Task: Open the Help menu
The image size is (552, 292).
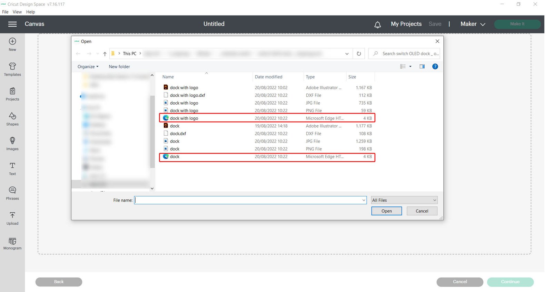Action: 31,12
